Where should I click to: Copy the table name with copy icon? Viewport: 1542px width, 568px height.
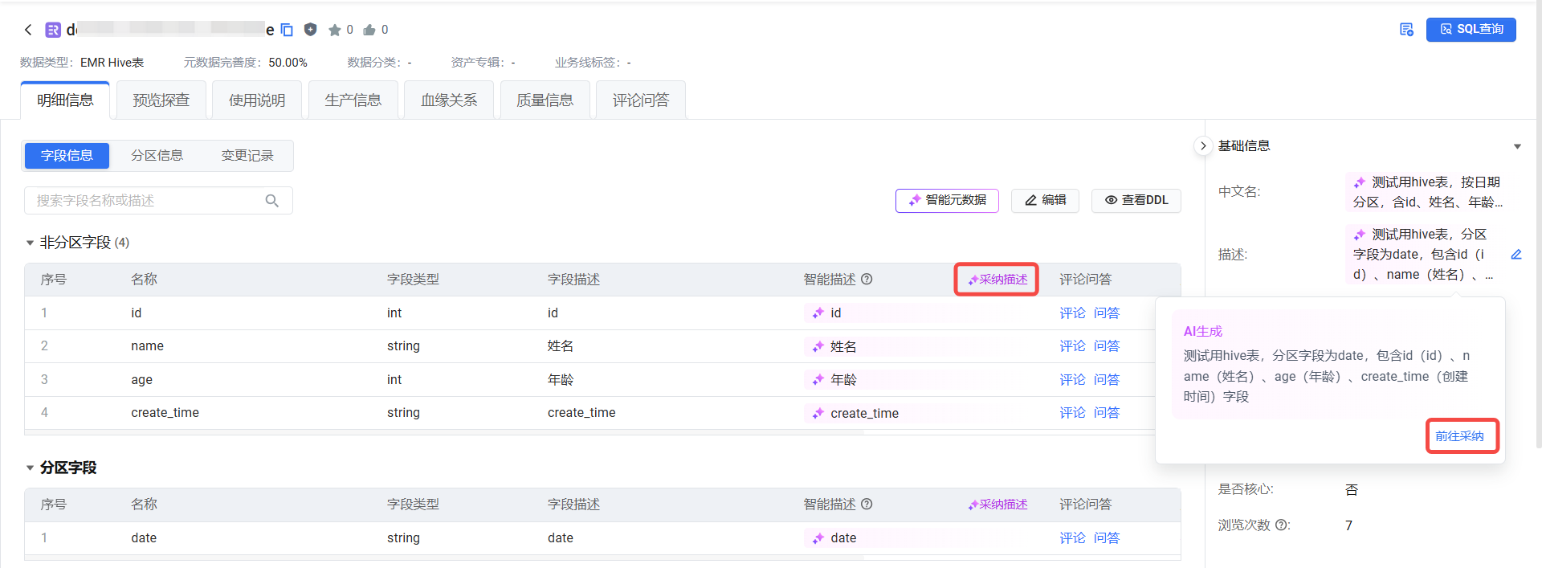click(287, 30)
